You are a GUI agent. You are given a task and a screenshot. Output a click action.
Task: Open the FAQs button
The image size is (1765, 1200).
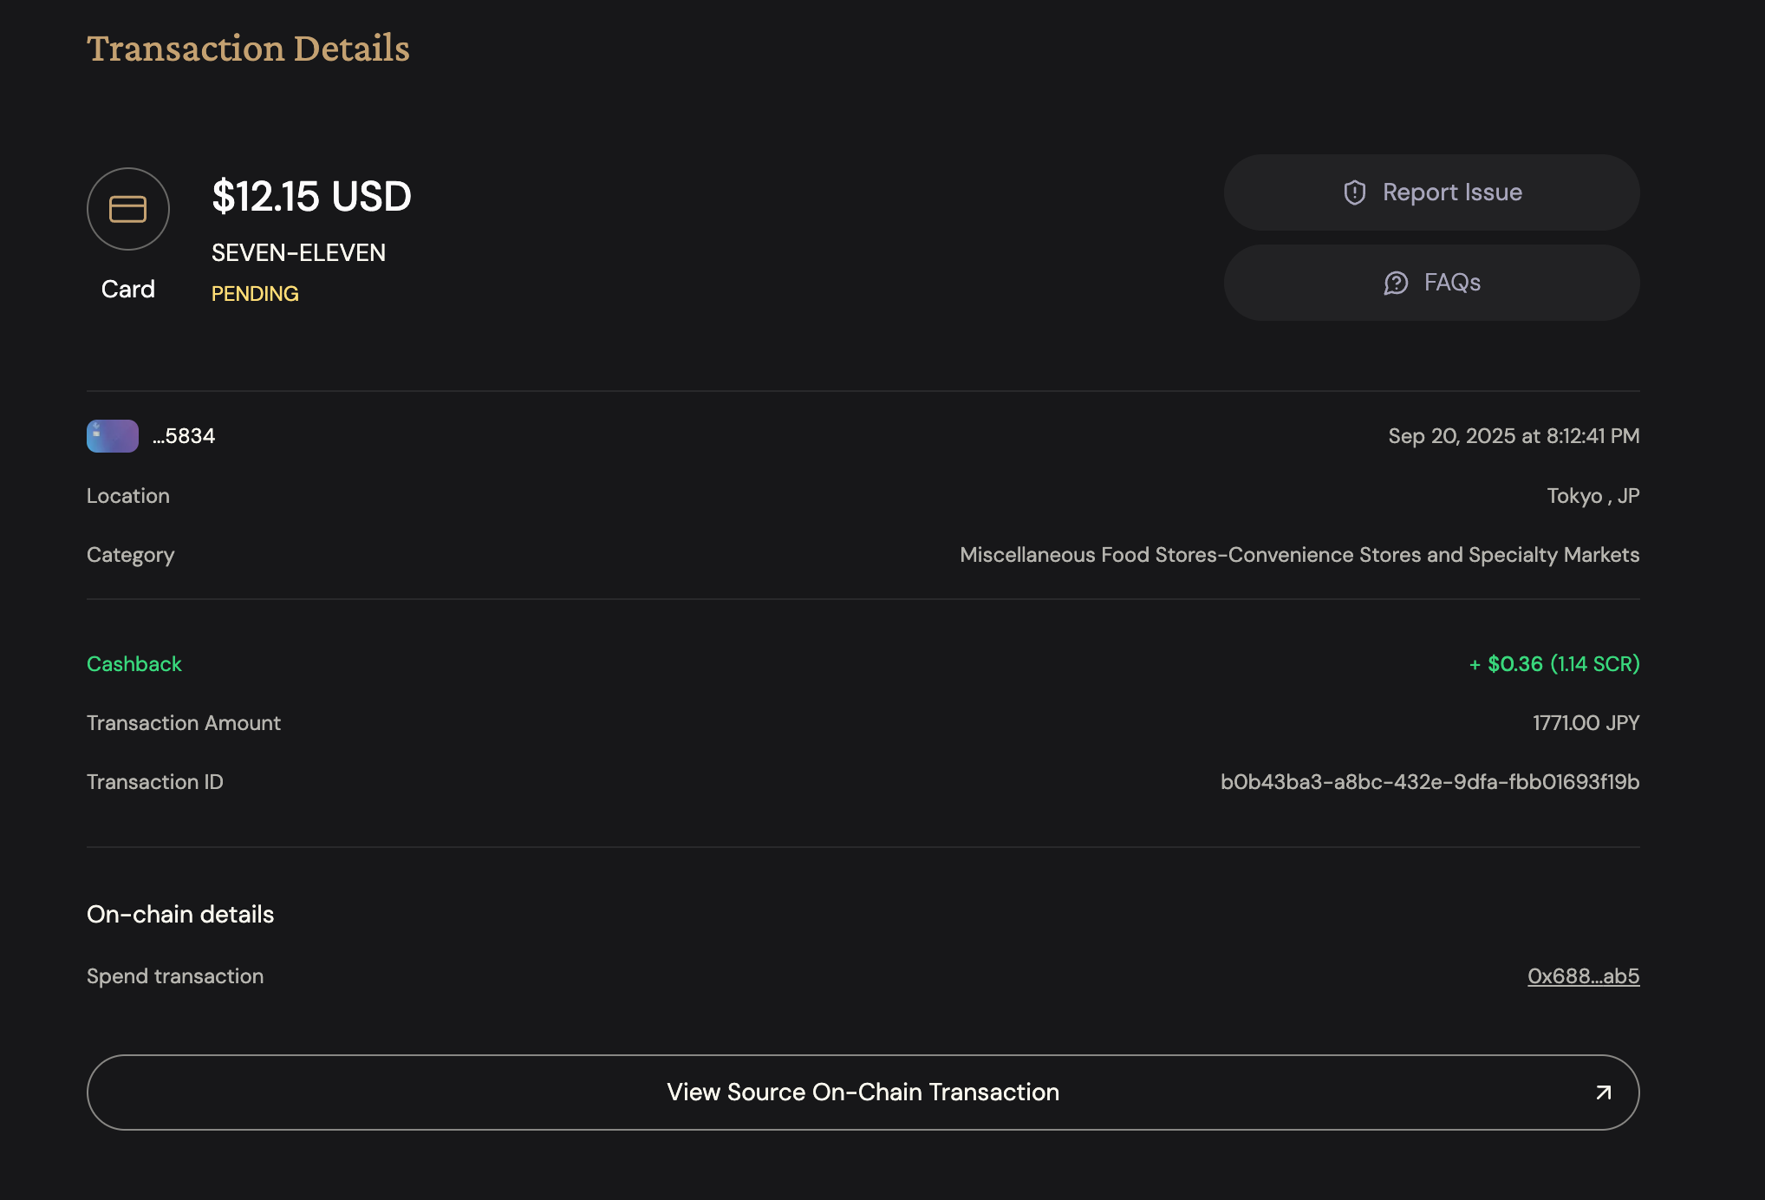point(1431,283)
